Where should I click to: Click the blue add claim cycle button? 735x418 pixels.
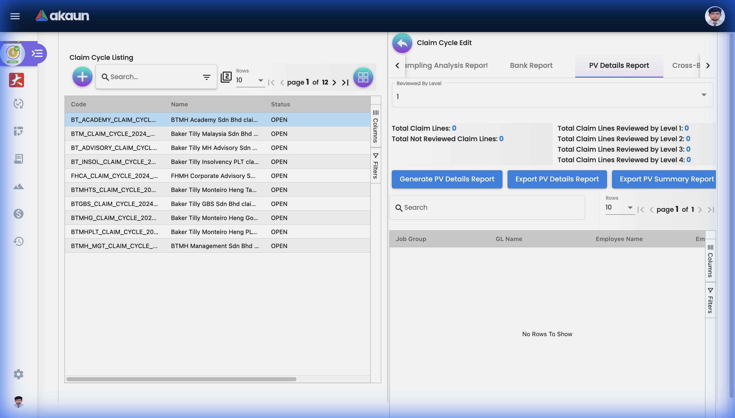click(x=82, y=77)
